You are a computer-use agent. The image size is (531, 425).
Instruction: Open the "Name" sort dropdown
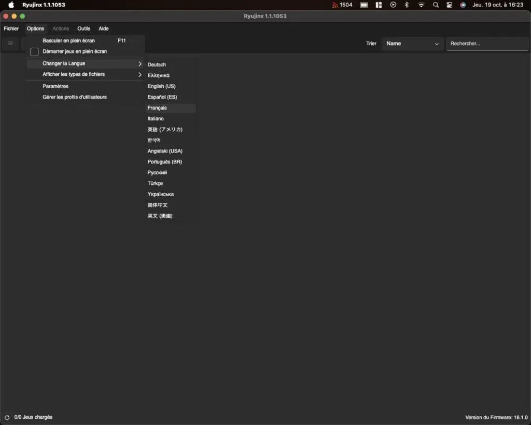[x=412, y=44]
